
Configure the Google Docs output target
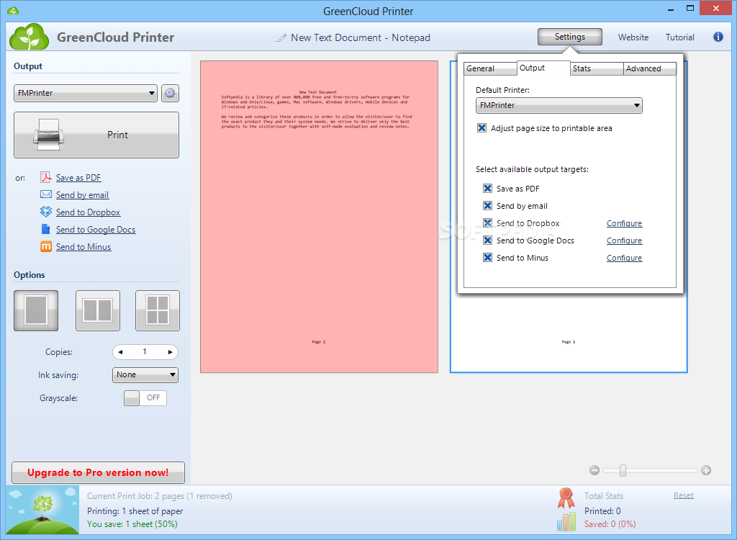point(624,240)
